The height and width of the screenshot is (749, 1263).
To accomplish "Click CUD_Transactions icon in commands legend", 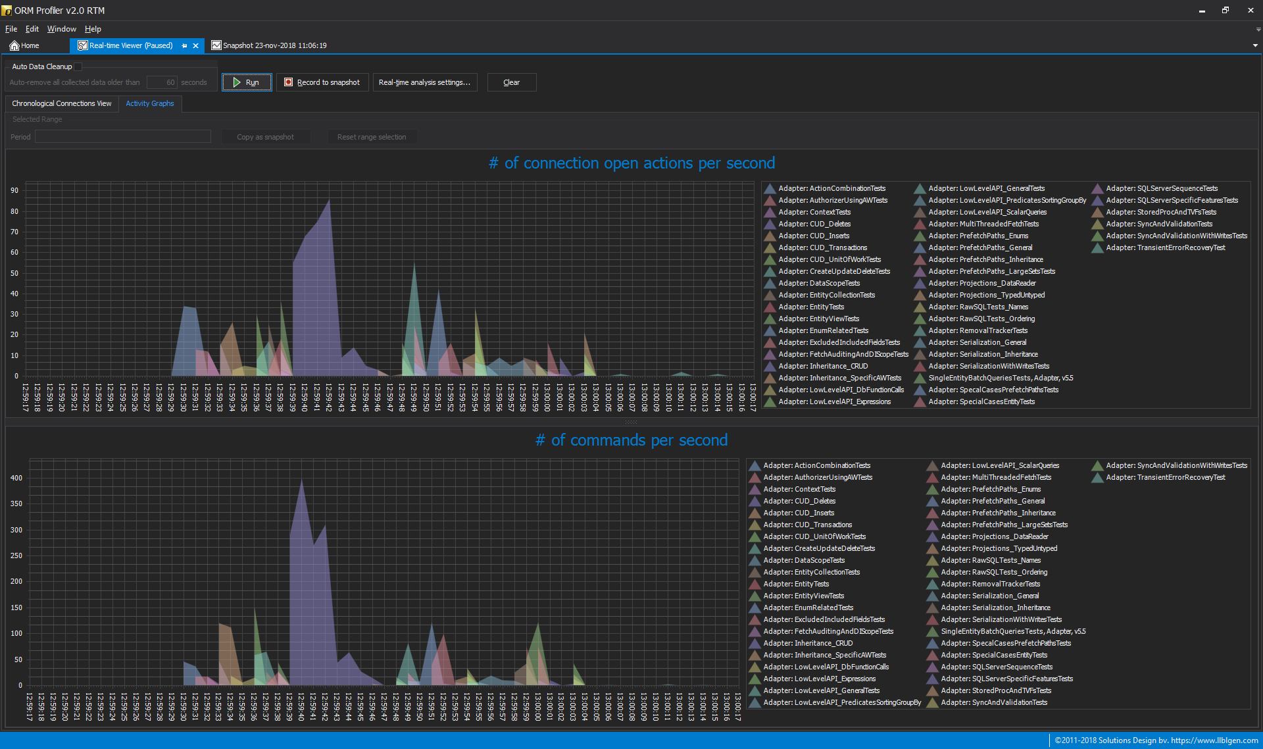I will (x=755, y=525).
